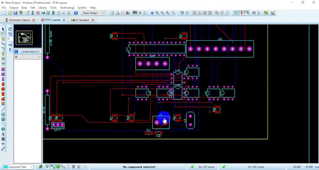This screenshot has width=319, height=170.
Task: Switch to the 3D Visualizer tab
Action: coord(82,20)
